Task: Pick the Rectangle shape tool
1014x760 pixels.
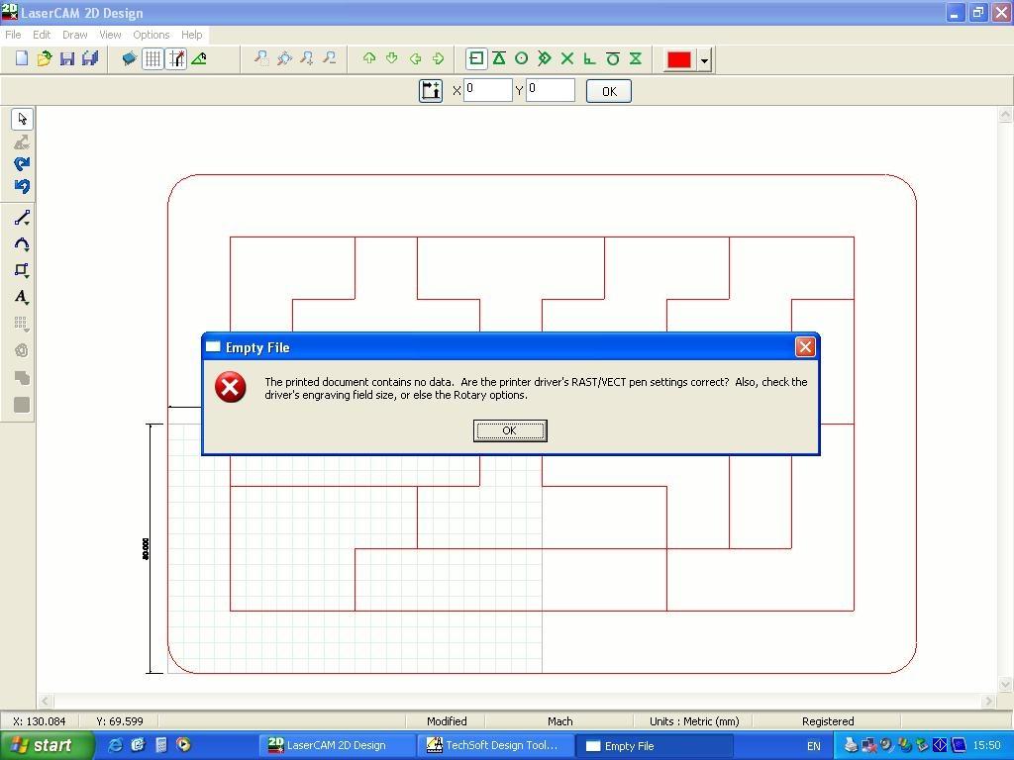Action: pyautogui.click(x=22, y=270)
